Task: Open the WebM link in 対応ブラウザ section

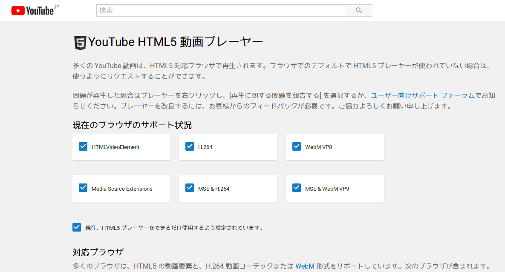Action: click(x=305, y=266)
